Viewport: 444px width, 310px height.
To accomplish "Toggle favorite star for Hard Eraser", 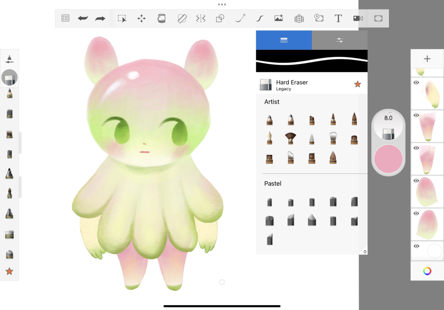I will (x=358, y=84).
